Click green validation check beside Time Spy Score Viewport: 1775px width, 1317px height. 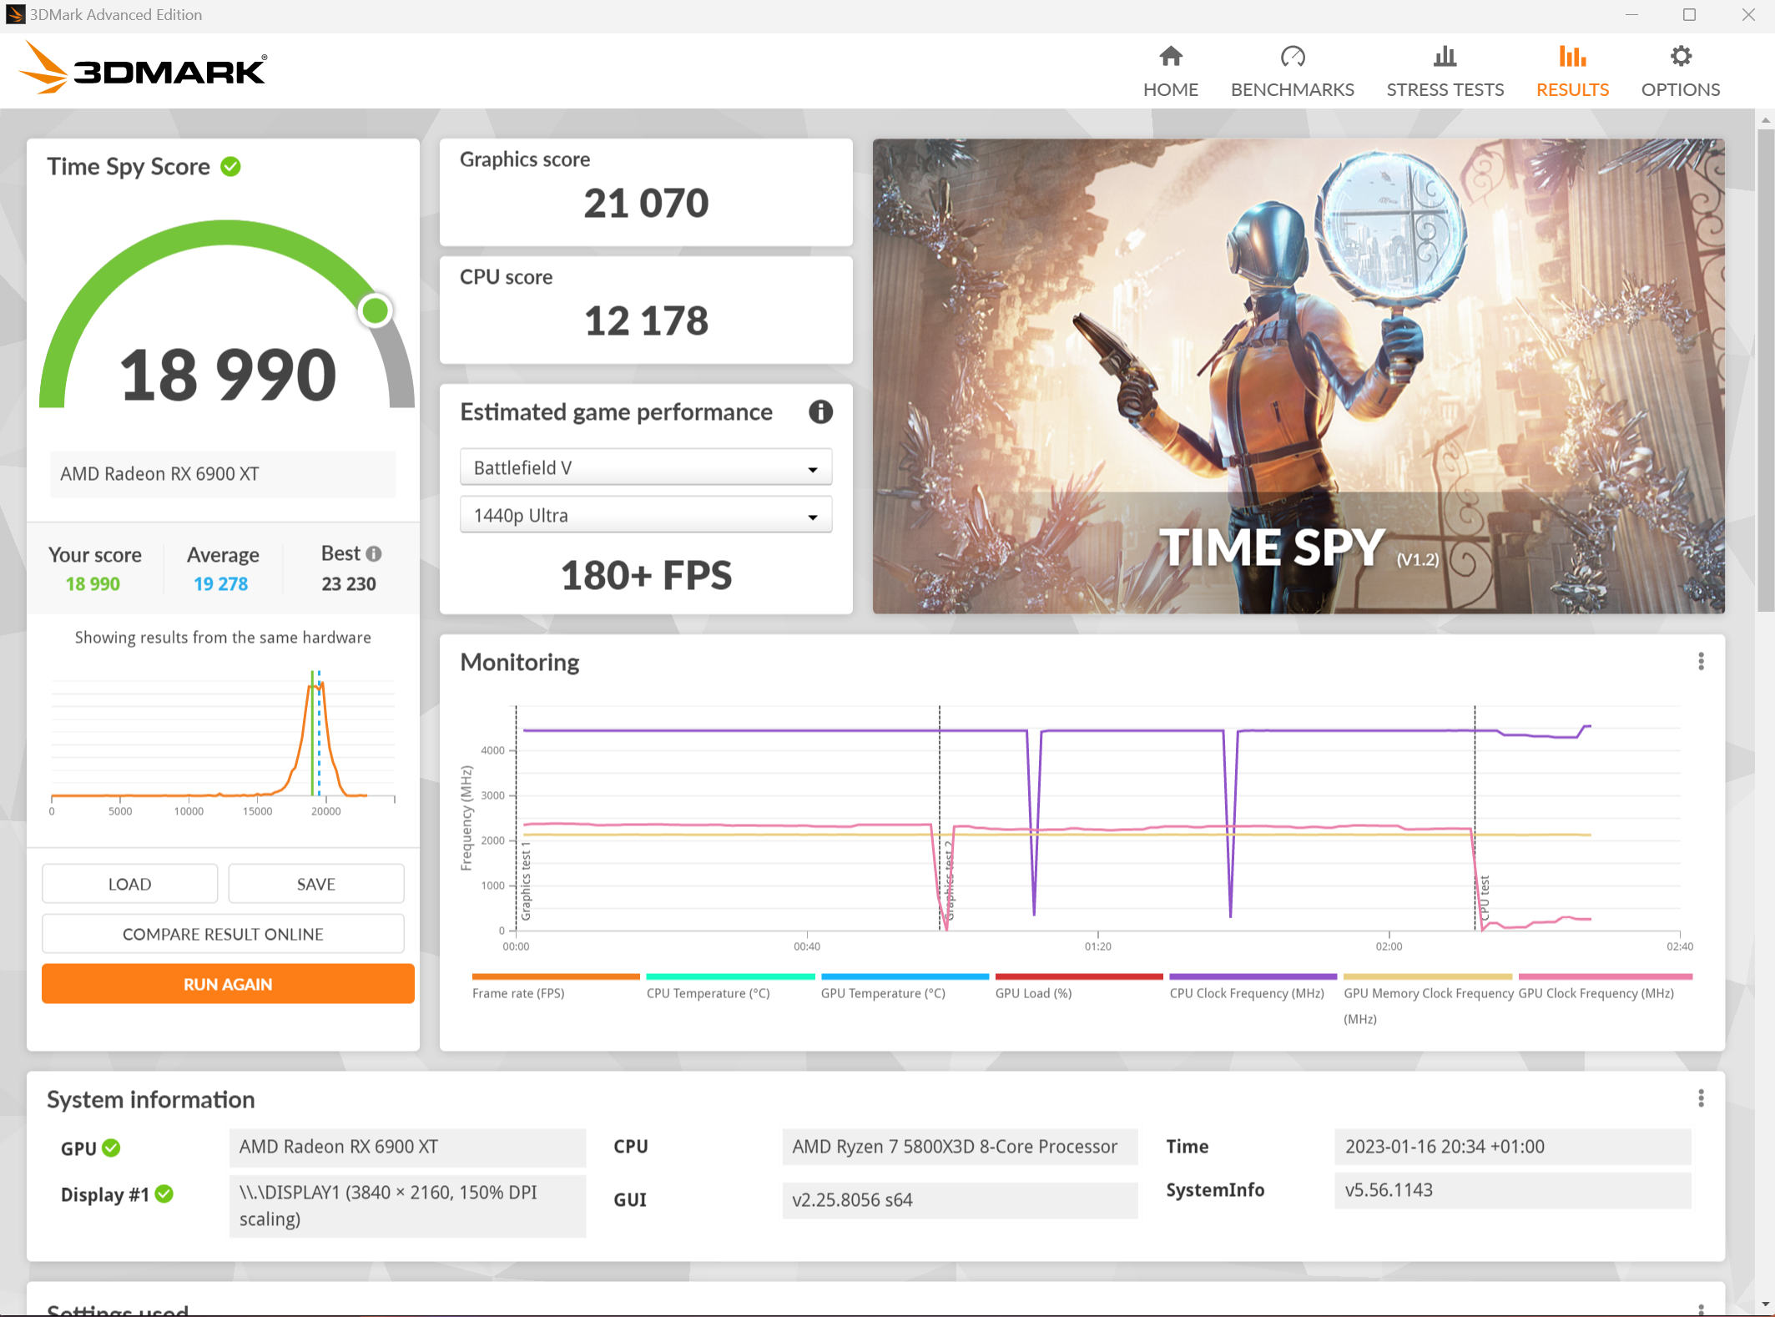(231, 167)
